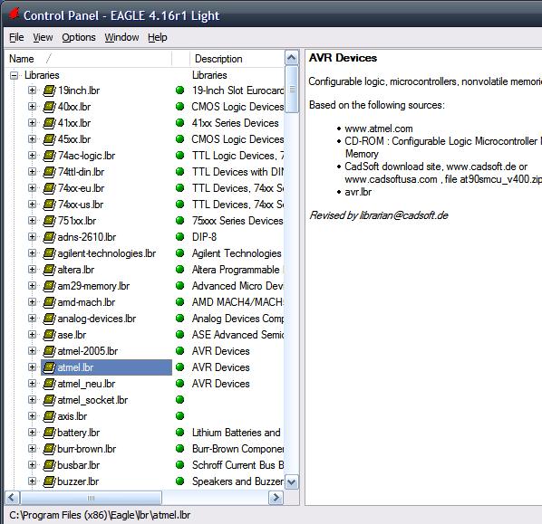Click the amd-mach.lbr library icon
542x524 pixels.
(x=49, y=302)
